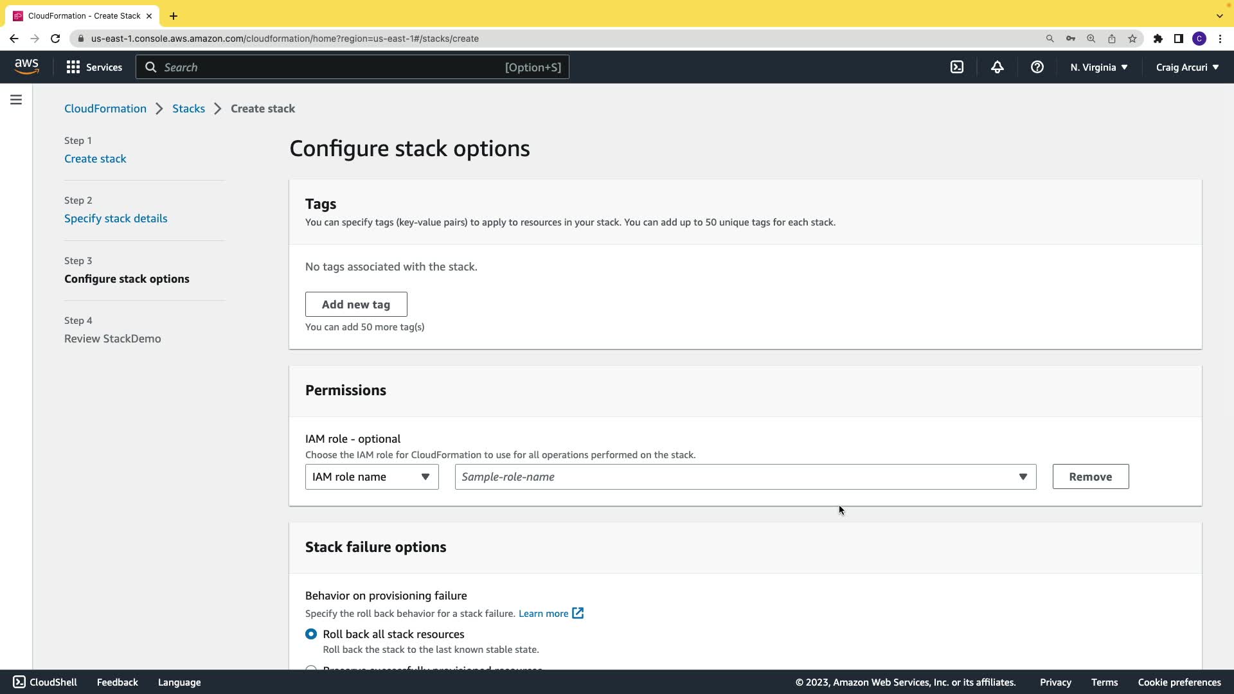Image resolution: width=1234 pixels, height=694 pixels.
Task: Expand the IAM role name dropdown
Action: [x=371, y=477]
